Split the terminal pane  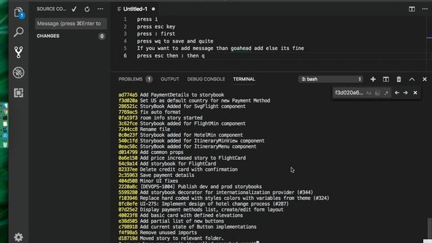click(x=385, y=80)
